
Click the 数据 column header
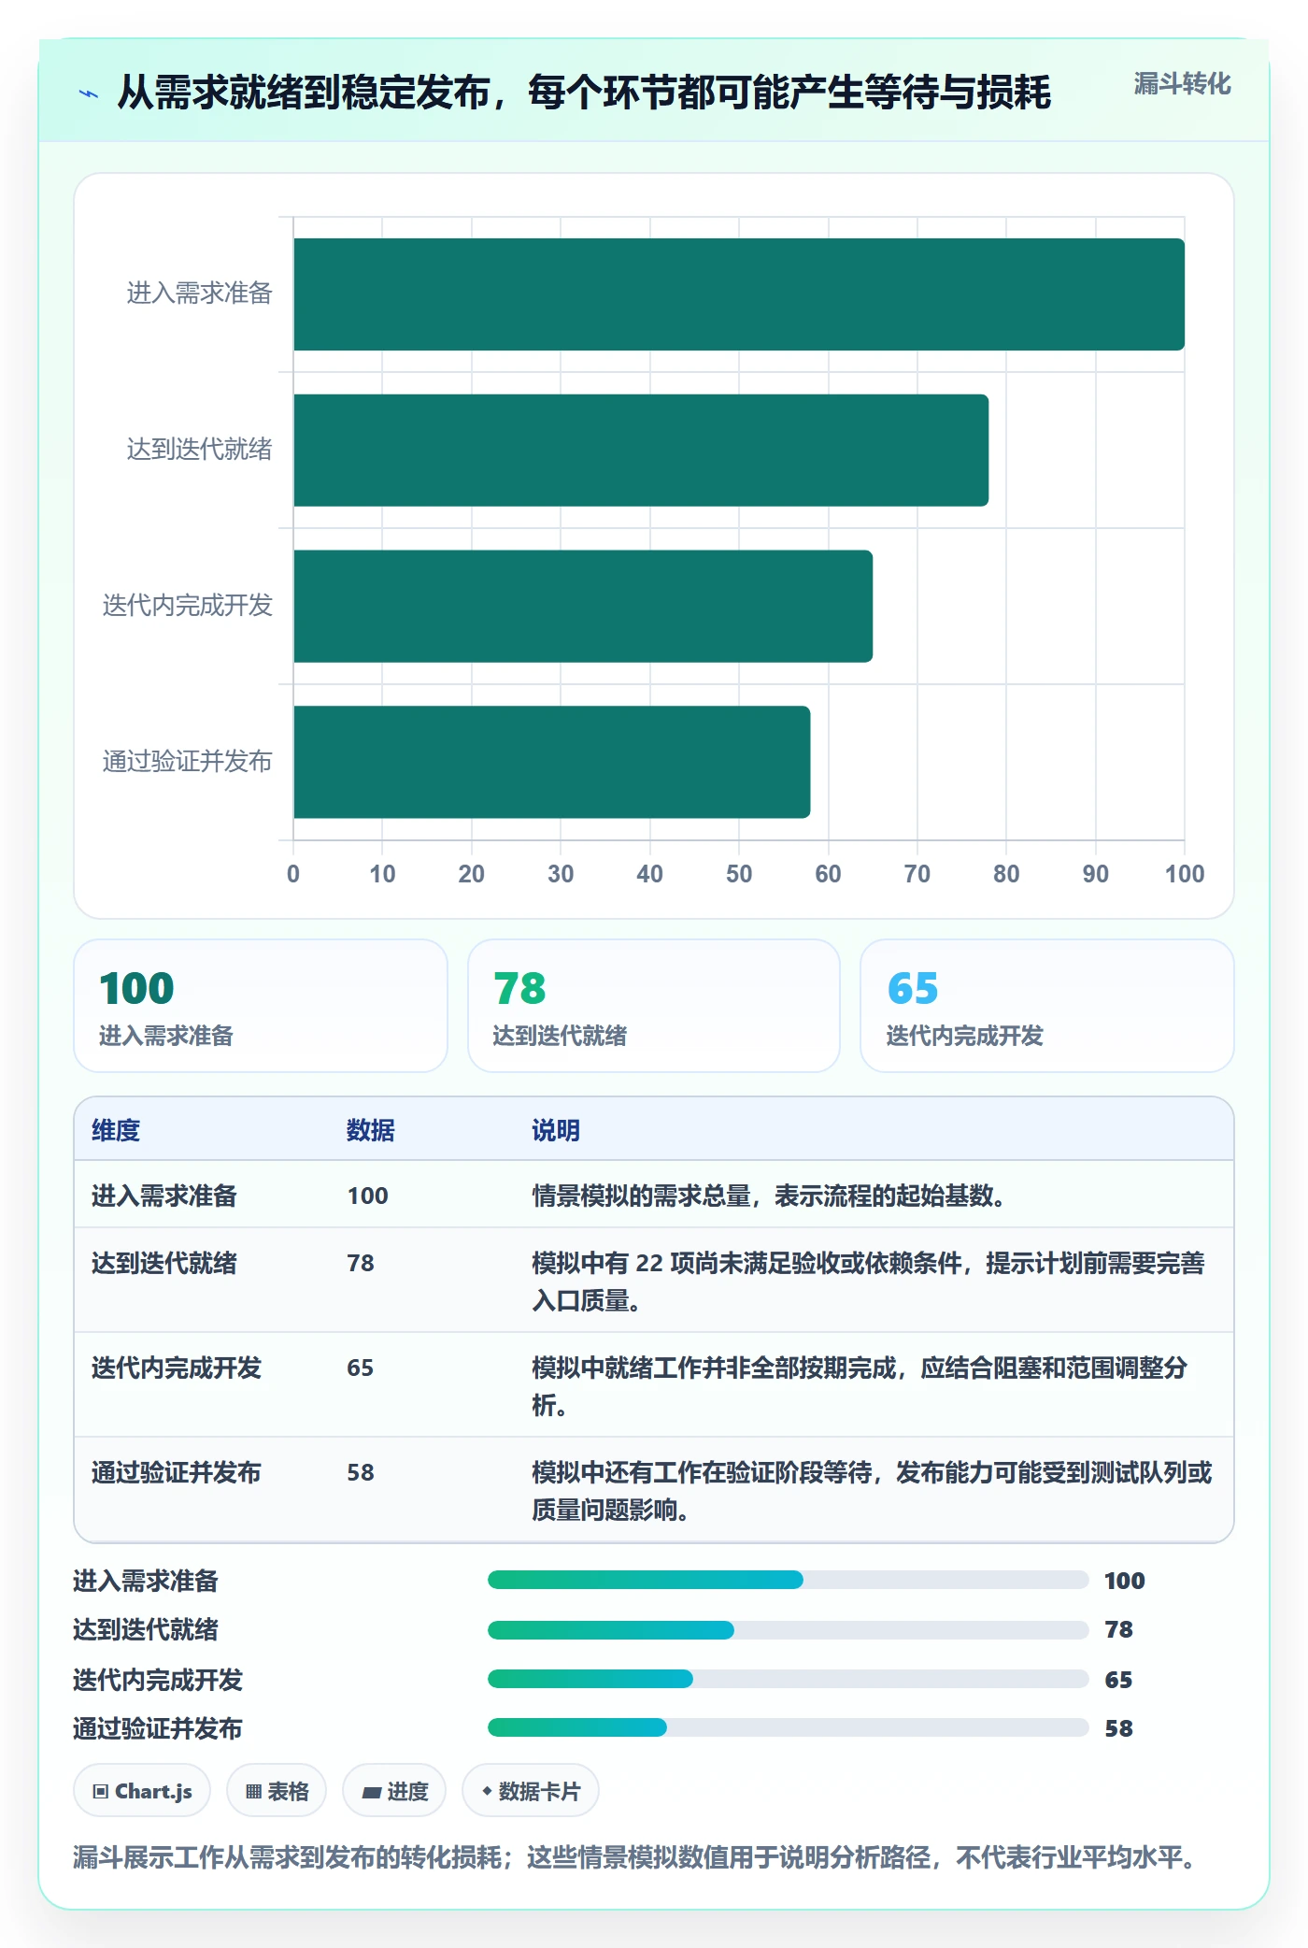tap(371, 1130)
